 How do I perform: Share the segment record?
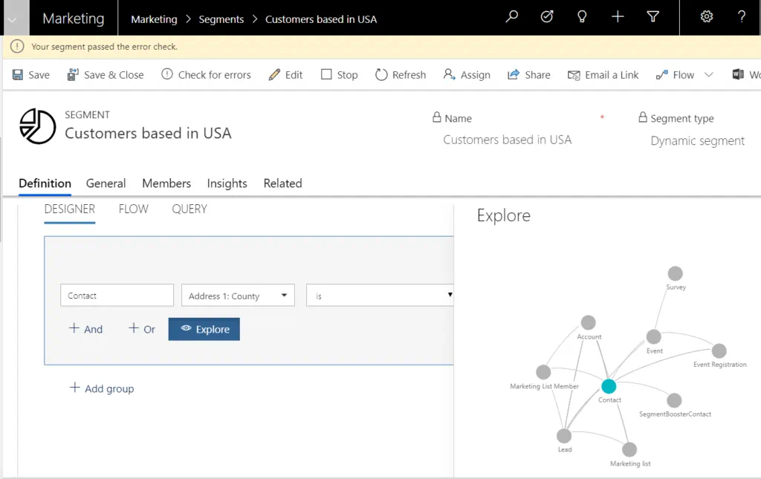529,75
